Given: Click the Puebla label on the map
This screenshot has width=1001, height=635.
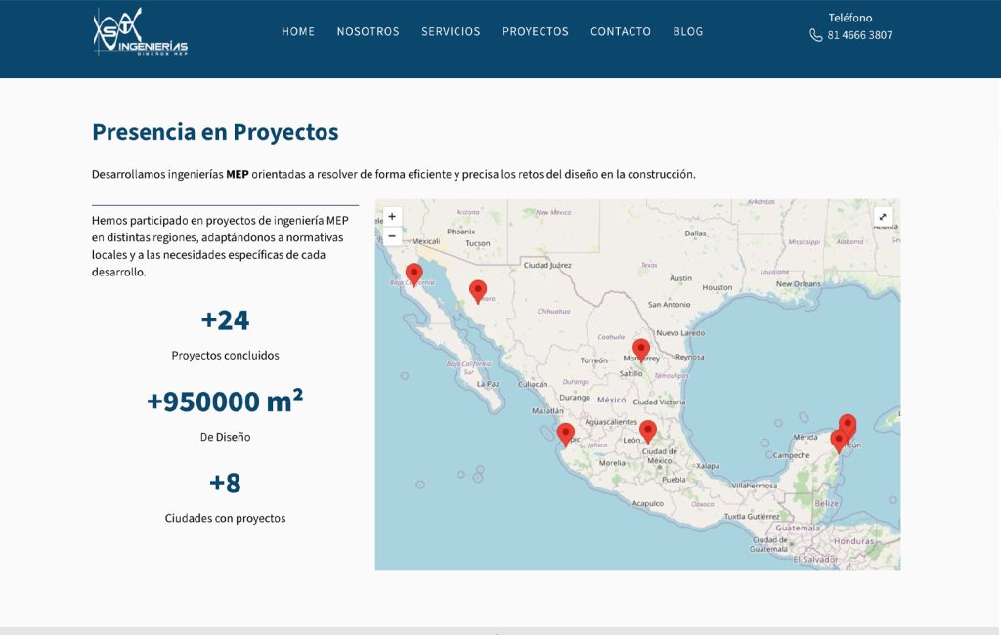Looking at the screenshot, I should click(674, 480).
